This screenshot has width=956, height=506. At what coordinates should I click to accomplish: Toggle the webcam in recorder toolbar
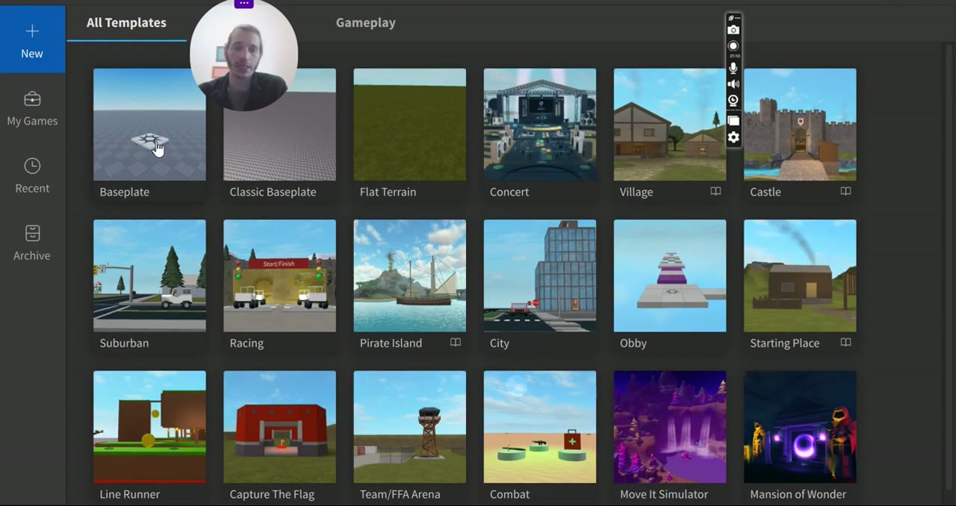733,100
